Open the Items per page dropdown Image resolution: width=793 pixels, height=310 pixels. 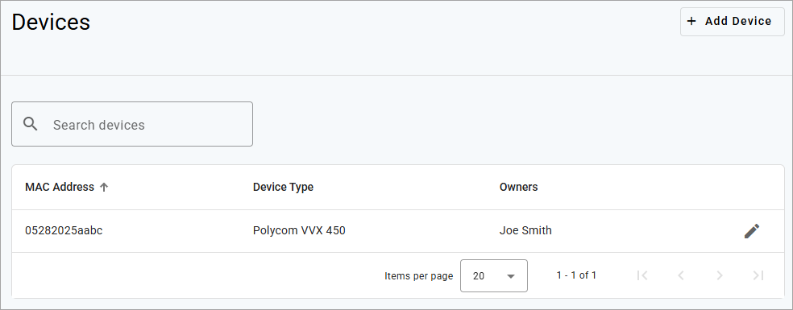[x=493, y=275]
